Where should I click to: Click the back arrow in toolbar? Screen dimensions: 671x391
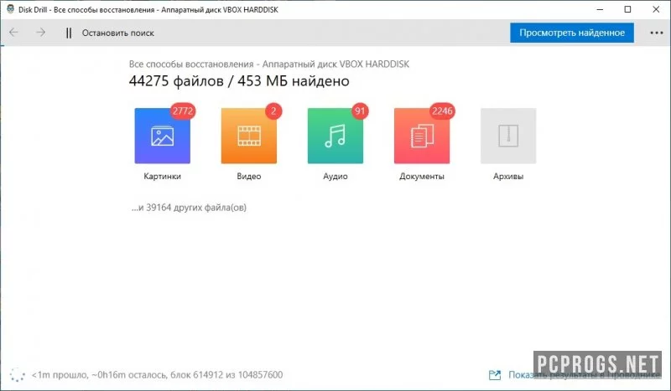(13, 33)
